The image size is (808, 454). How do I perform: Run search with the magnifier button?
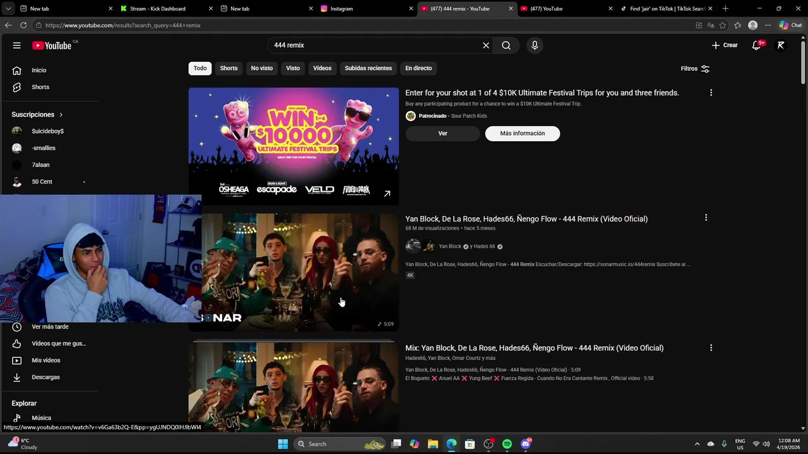tap(506, 45)
